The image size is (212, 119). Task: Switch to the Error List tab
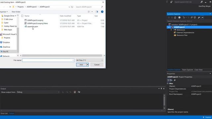[4, 113]
